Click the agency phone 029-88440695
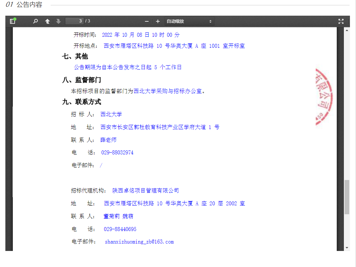The height and width of the screenshot is (267, 356). pyautogui.click(x=120, y=229)
